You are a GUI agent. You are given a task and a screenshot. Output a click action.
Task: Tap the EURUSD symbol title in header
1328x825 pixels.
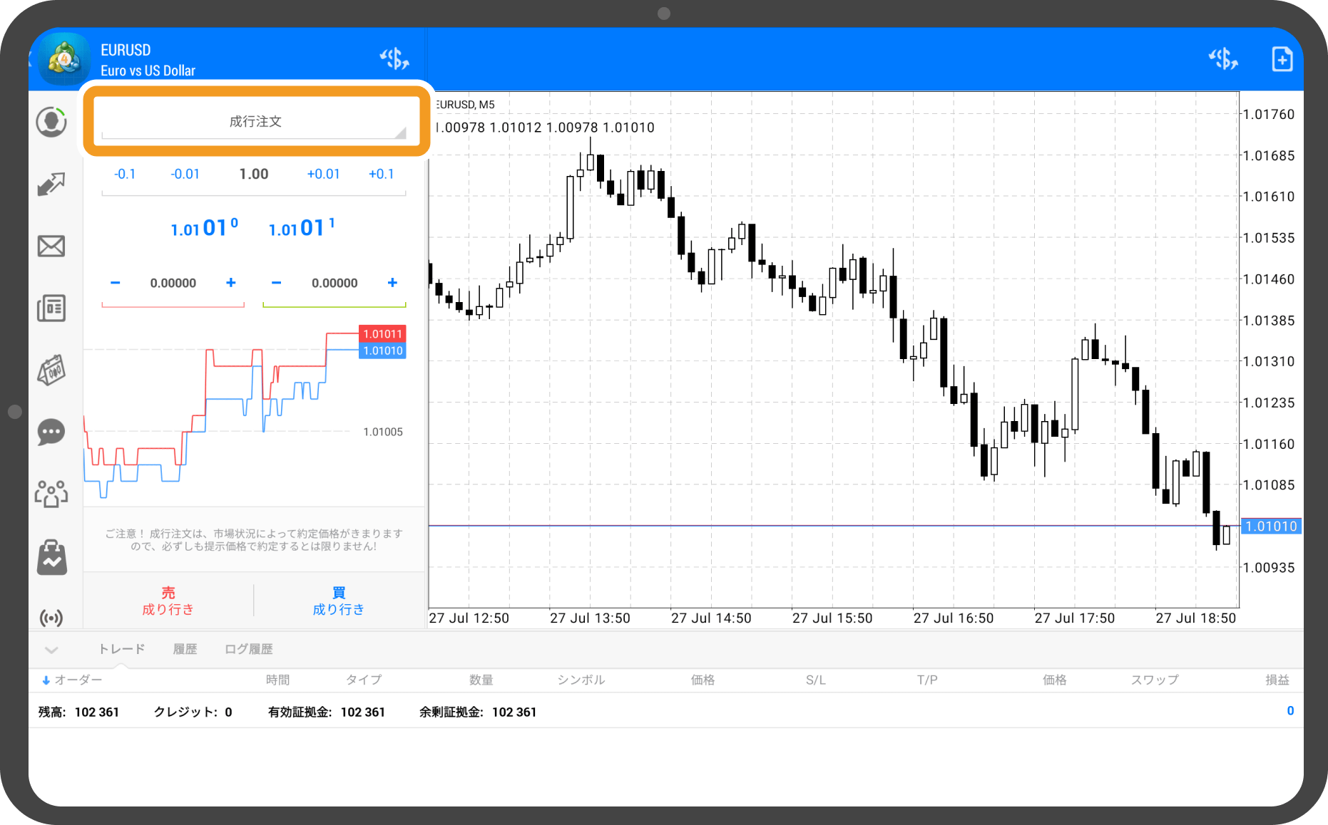click(126, 50)
